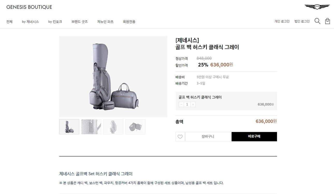Image resolution: width=334 pixels, height=194 pixels.
Task: Purchase now with the 바로구매 button
Action: (x=254, y=137)
